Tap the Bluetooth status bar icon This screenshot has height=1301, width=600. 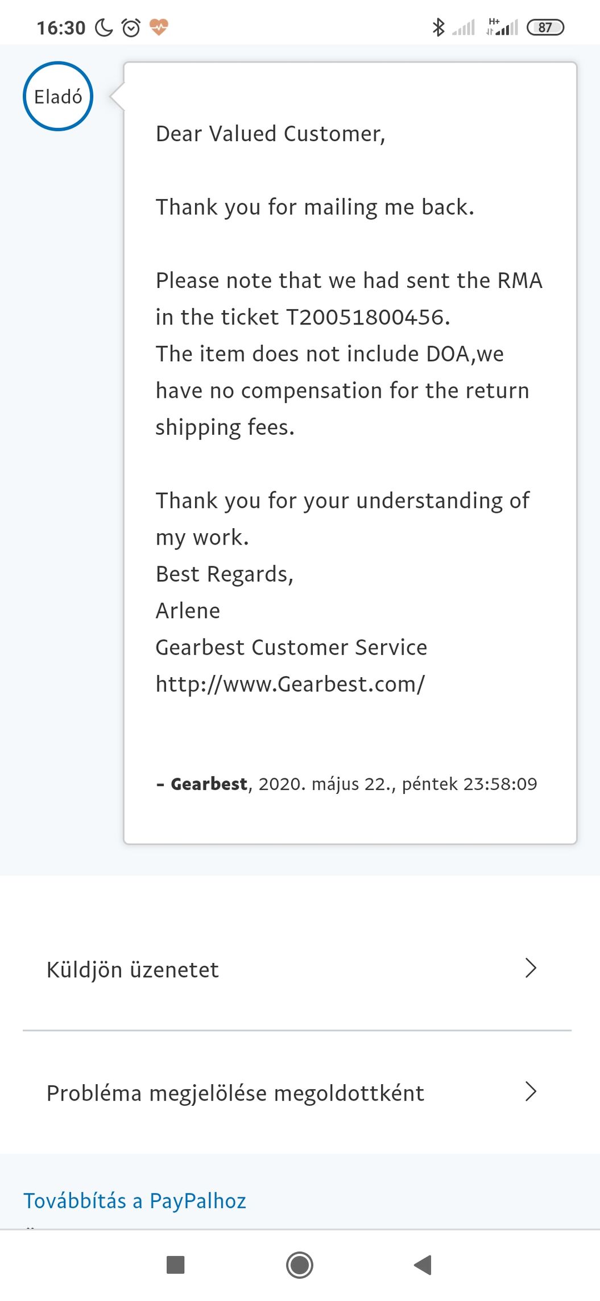tap(438, 27)
